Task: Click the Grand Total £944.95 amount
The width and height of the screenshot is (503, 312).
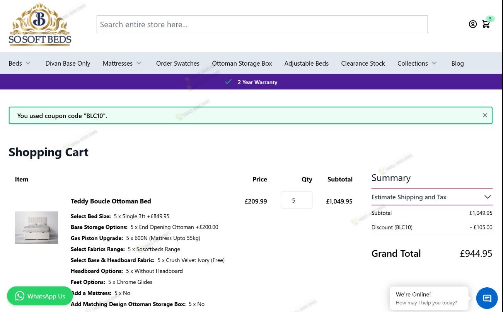Action: point(476,254)
